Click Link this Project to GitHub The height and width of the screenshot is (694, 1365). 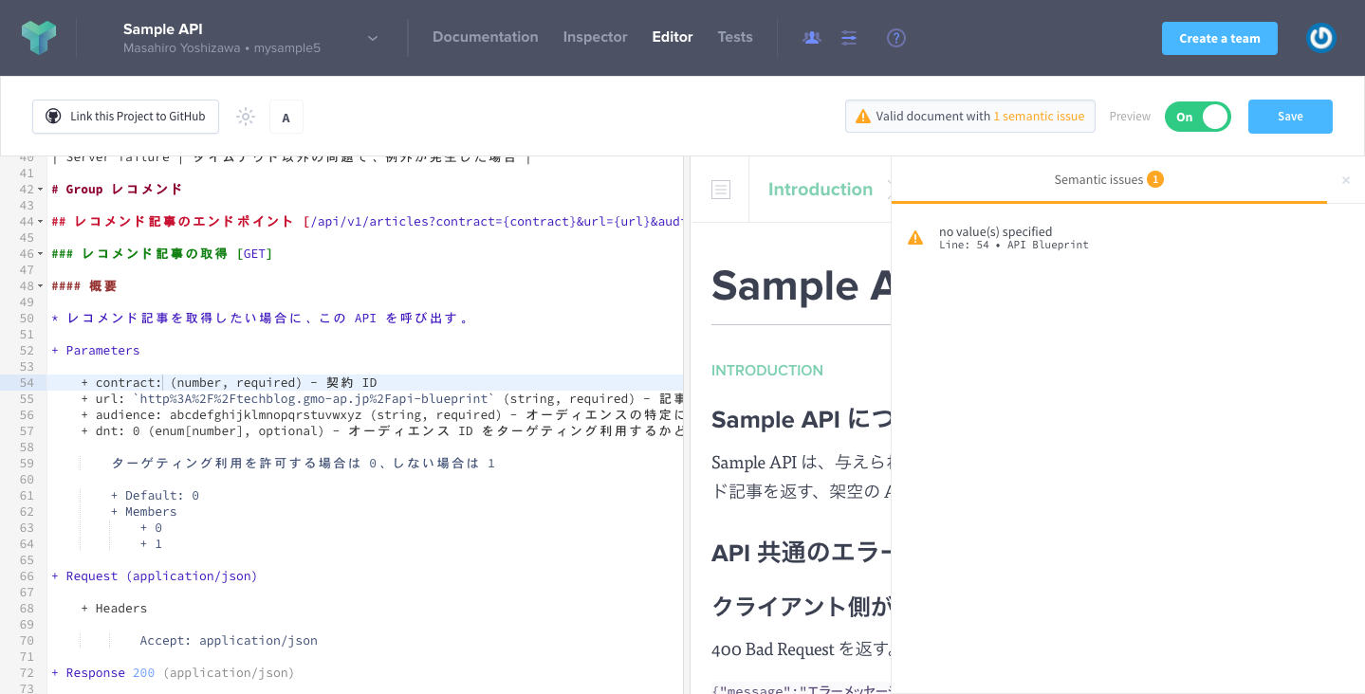point(125,117)
